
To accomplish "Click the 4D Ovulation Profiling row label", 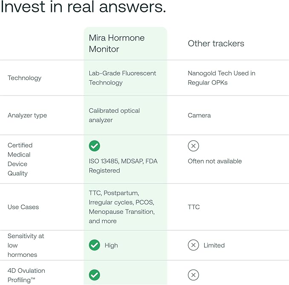I will point(26,275).
